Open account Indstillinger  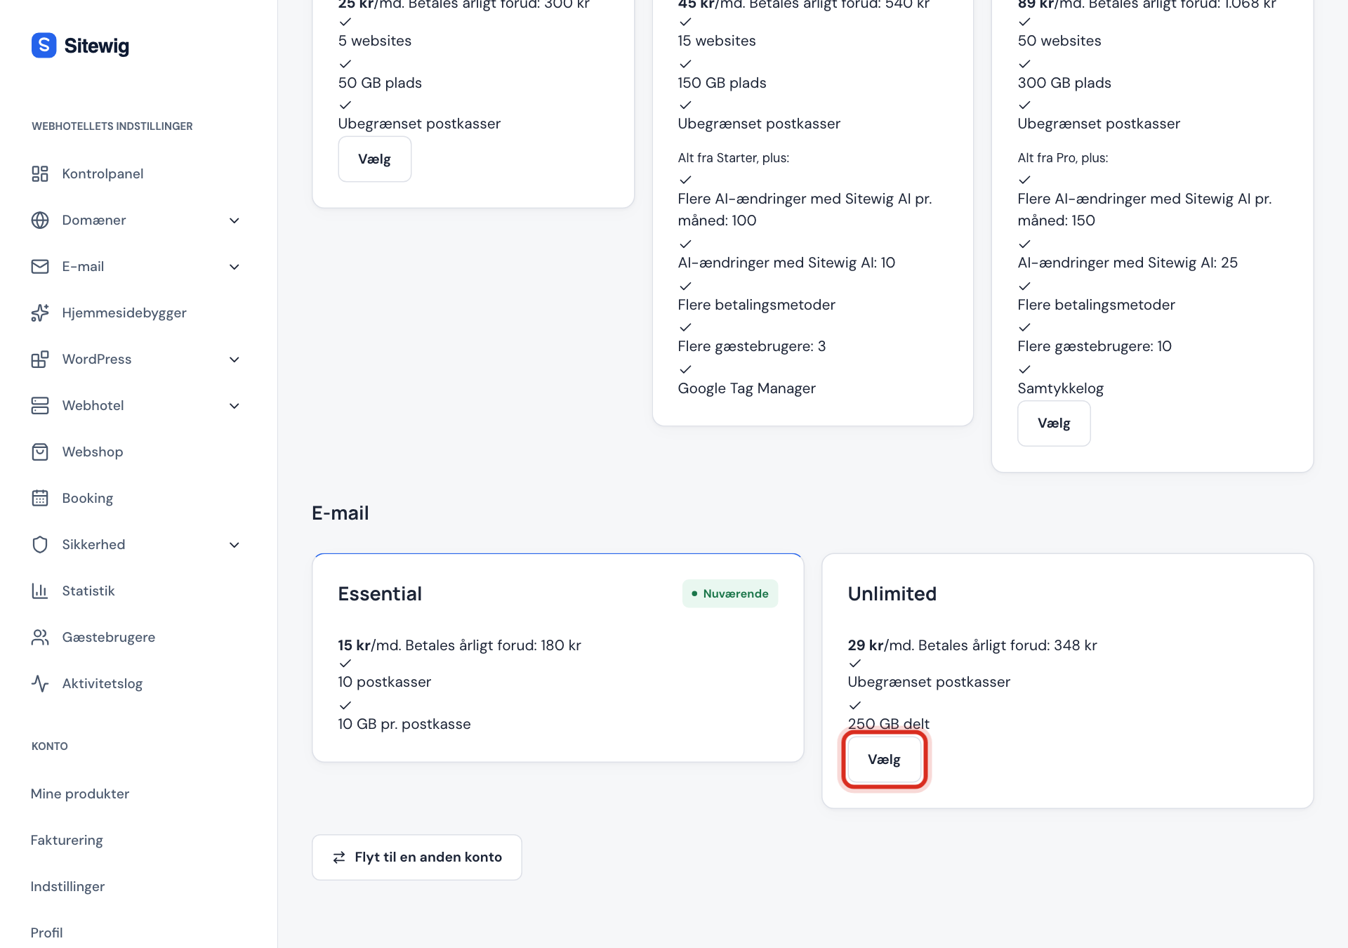(67, 886)
